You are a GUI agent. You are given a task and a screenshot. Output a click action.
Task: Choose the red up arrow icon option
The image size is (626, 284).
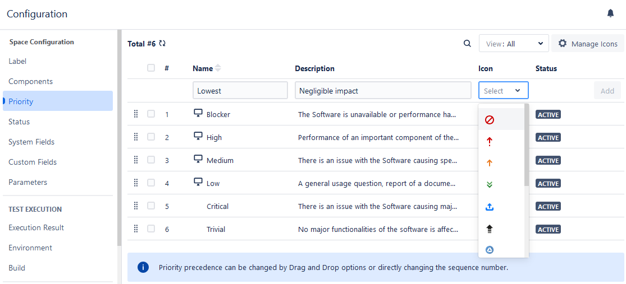(489, 142)
